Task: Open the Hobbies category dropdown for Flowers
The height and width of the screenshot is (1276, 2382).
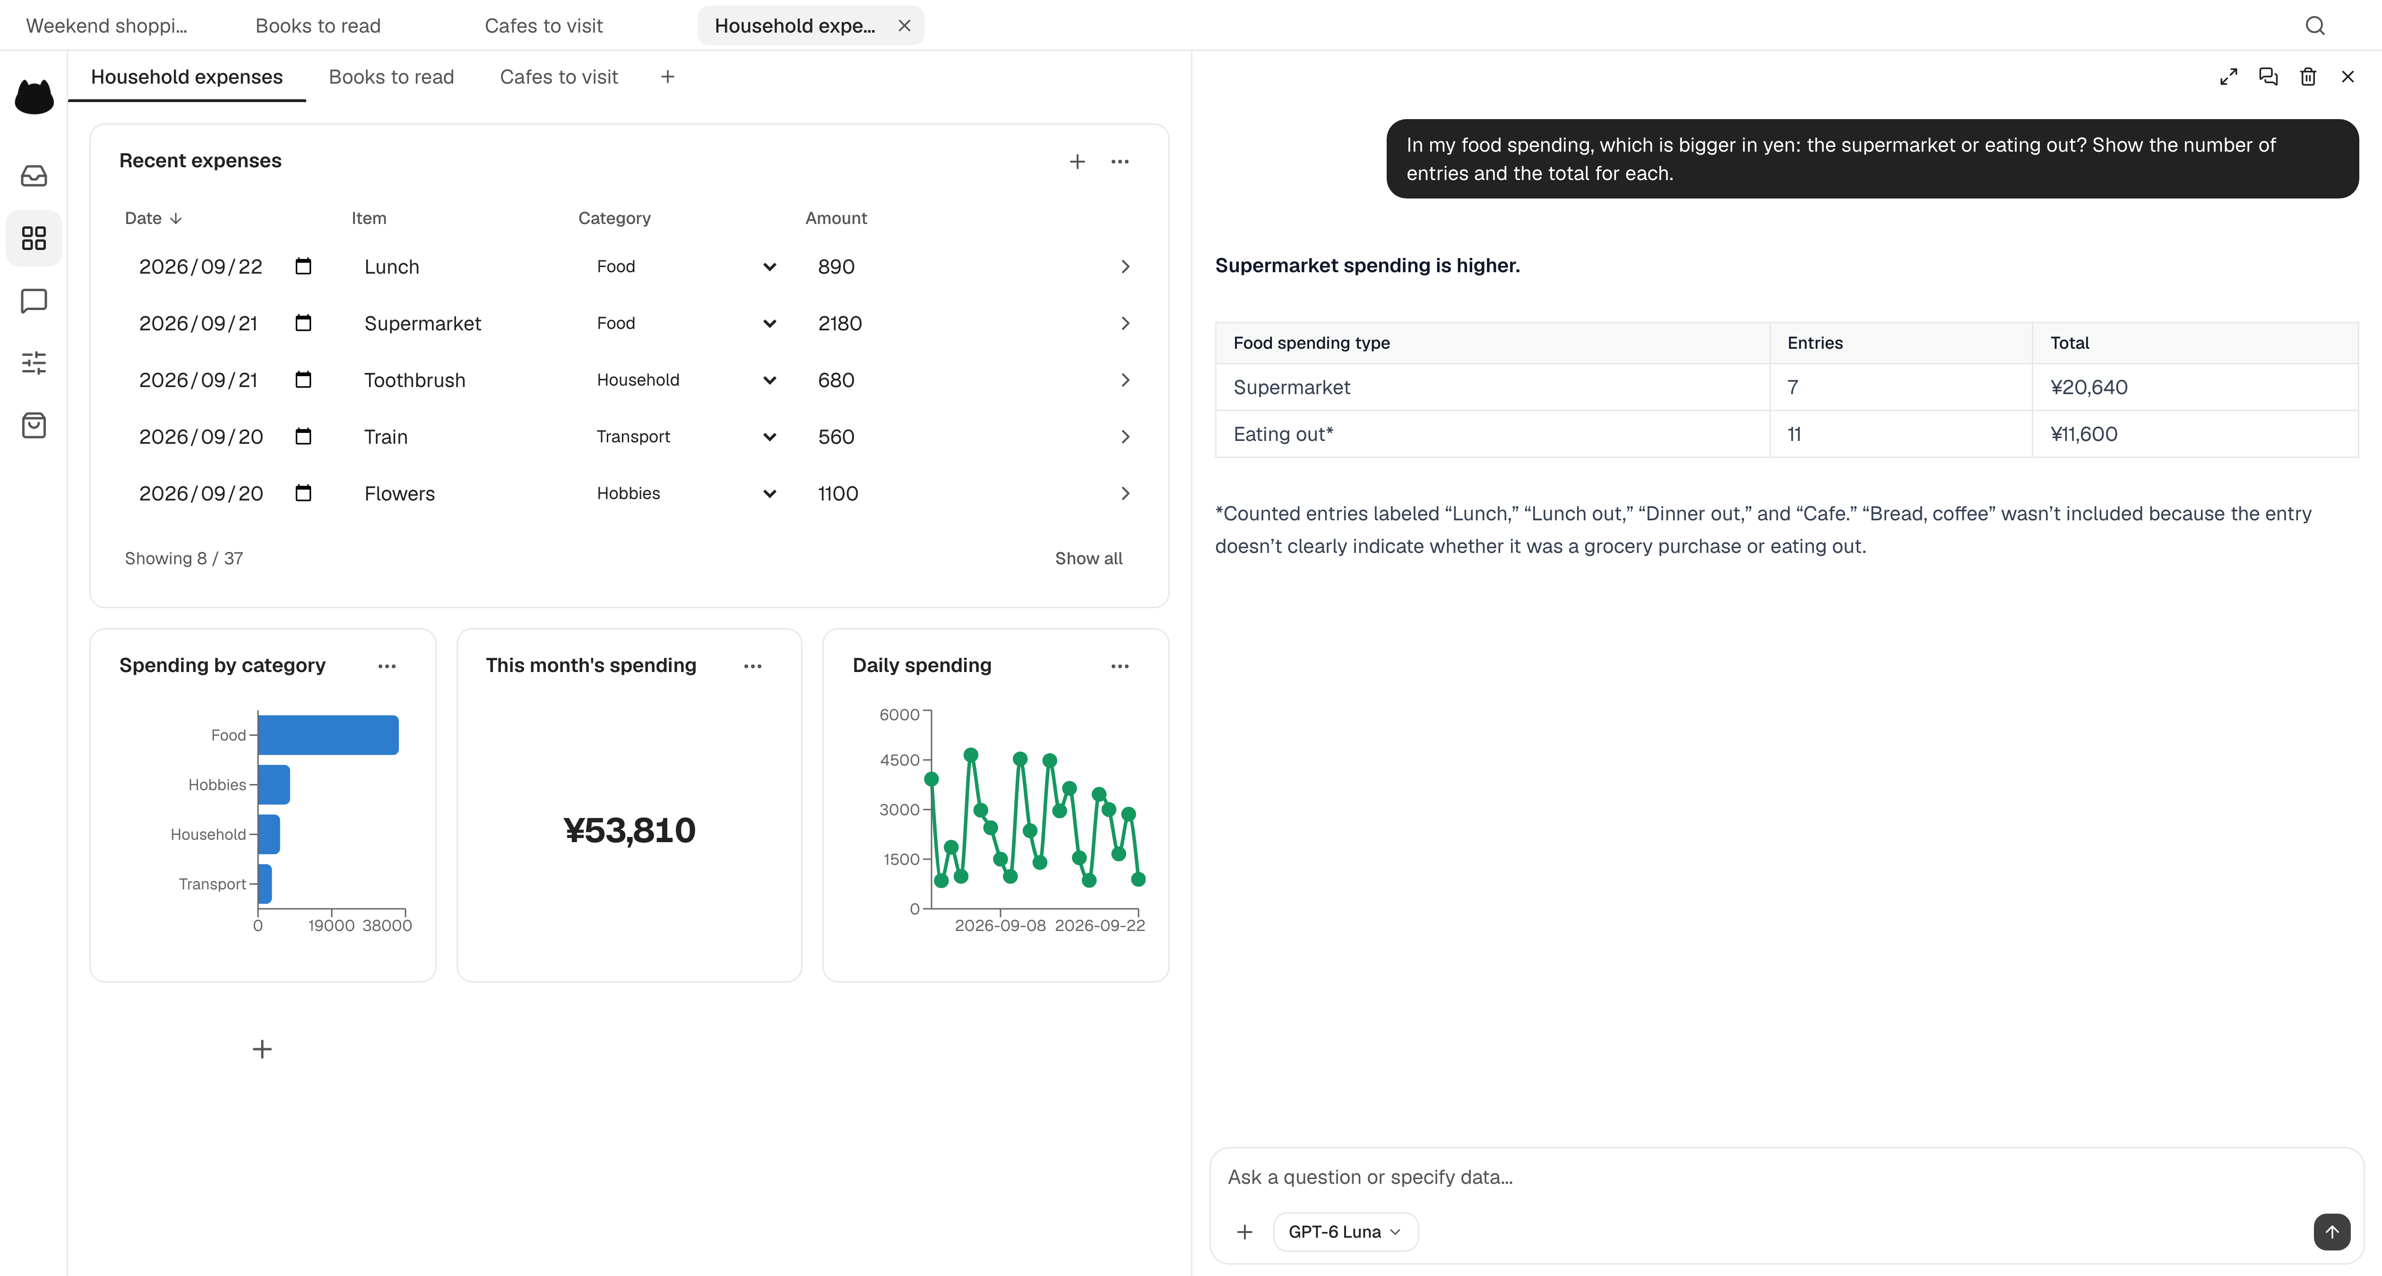Action: (x=686, y=493)
